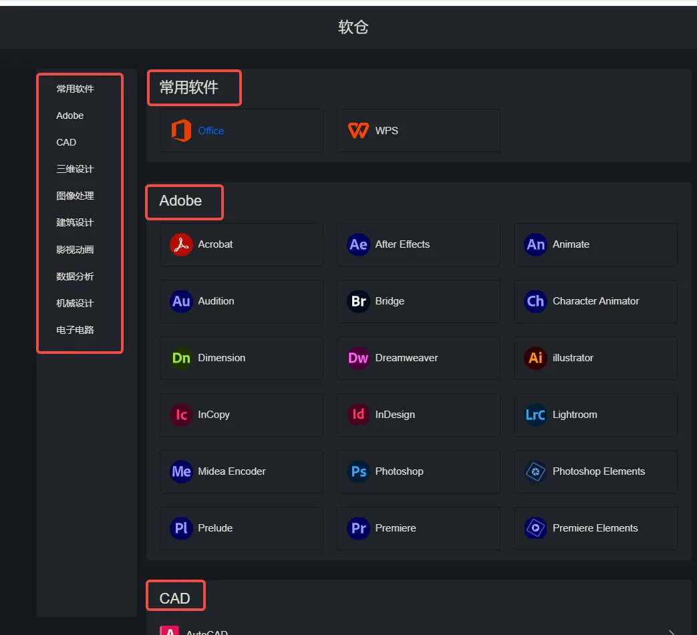The image size is (697, 635).
Task: Open the Acrobat text link
Action: tap(215, 244)
